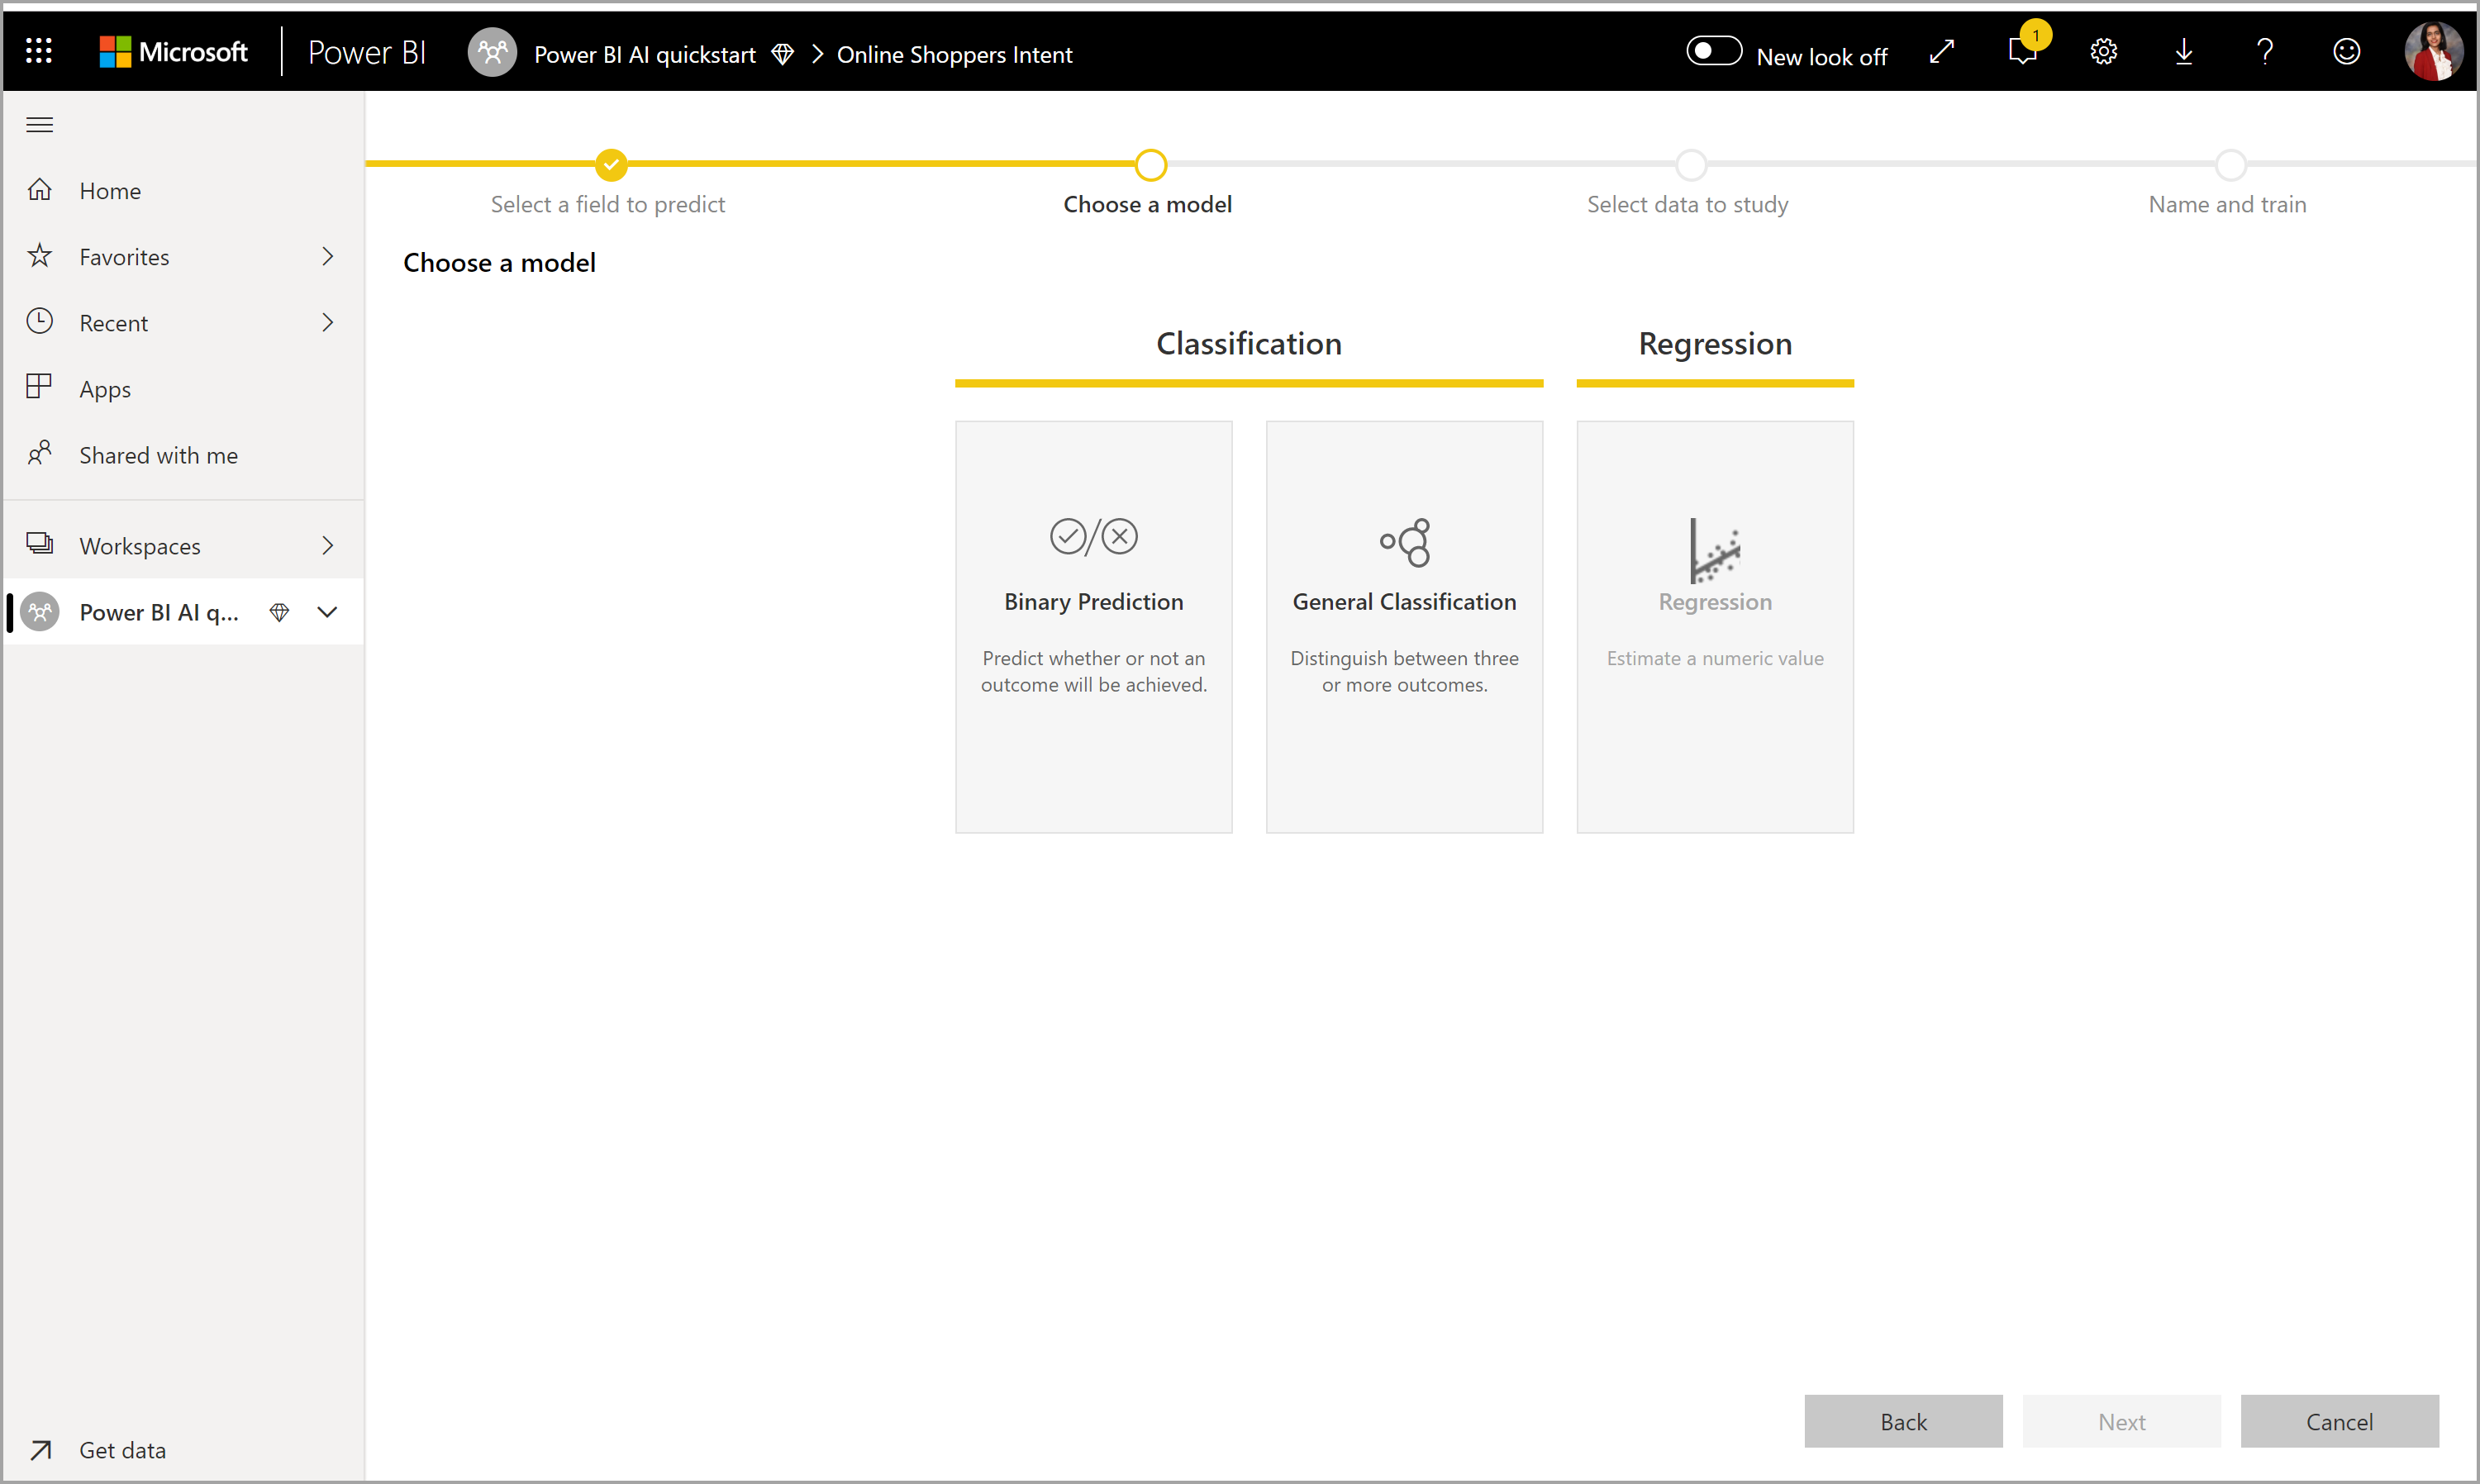The image size is (2480, 1484).
Task: Expand the Power BI AI quickstart workspace
Action: pos(325,611)
